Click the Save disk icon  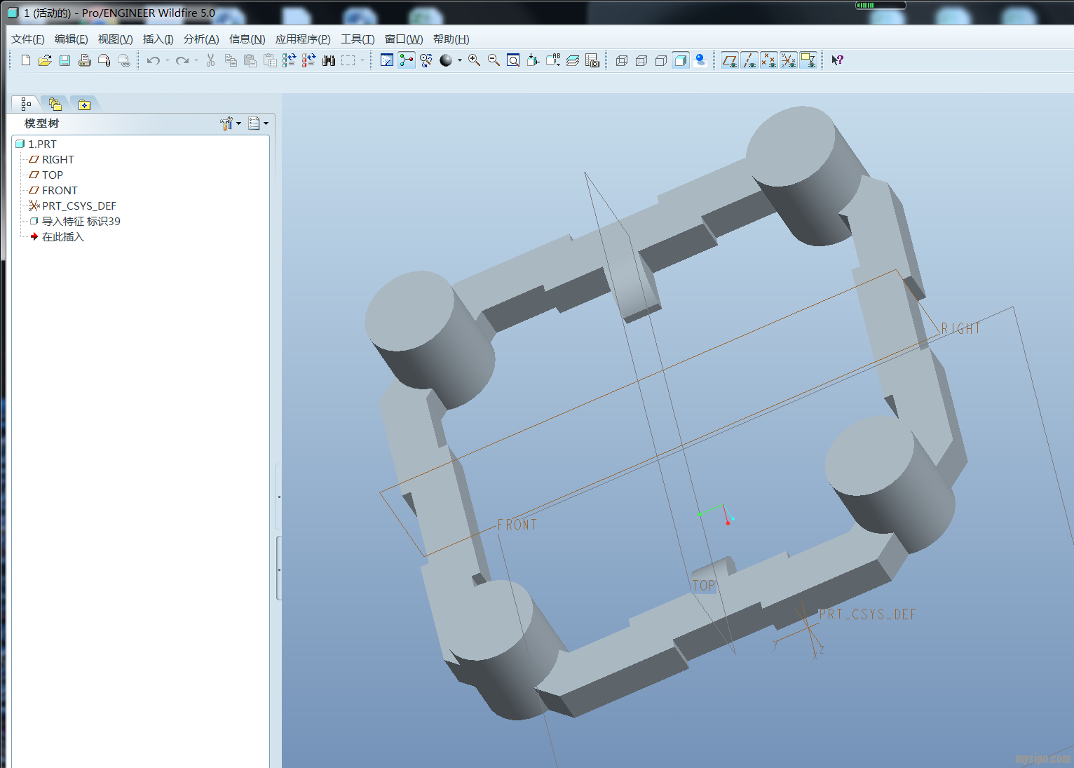click(x=64, y=60)
